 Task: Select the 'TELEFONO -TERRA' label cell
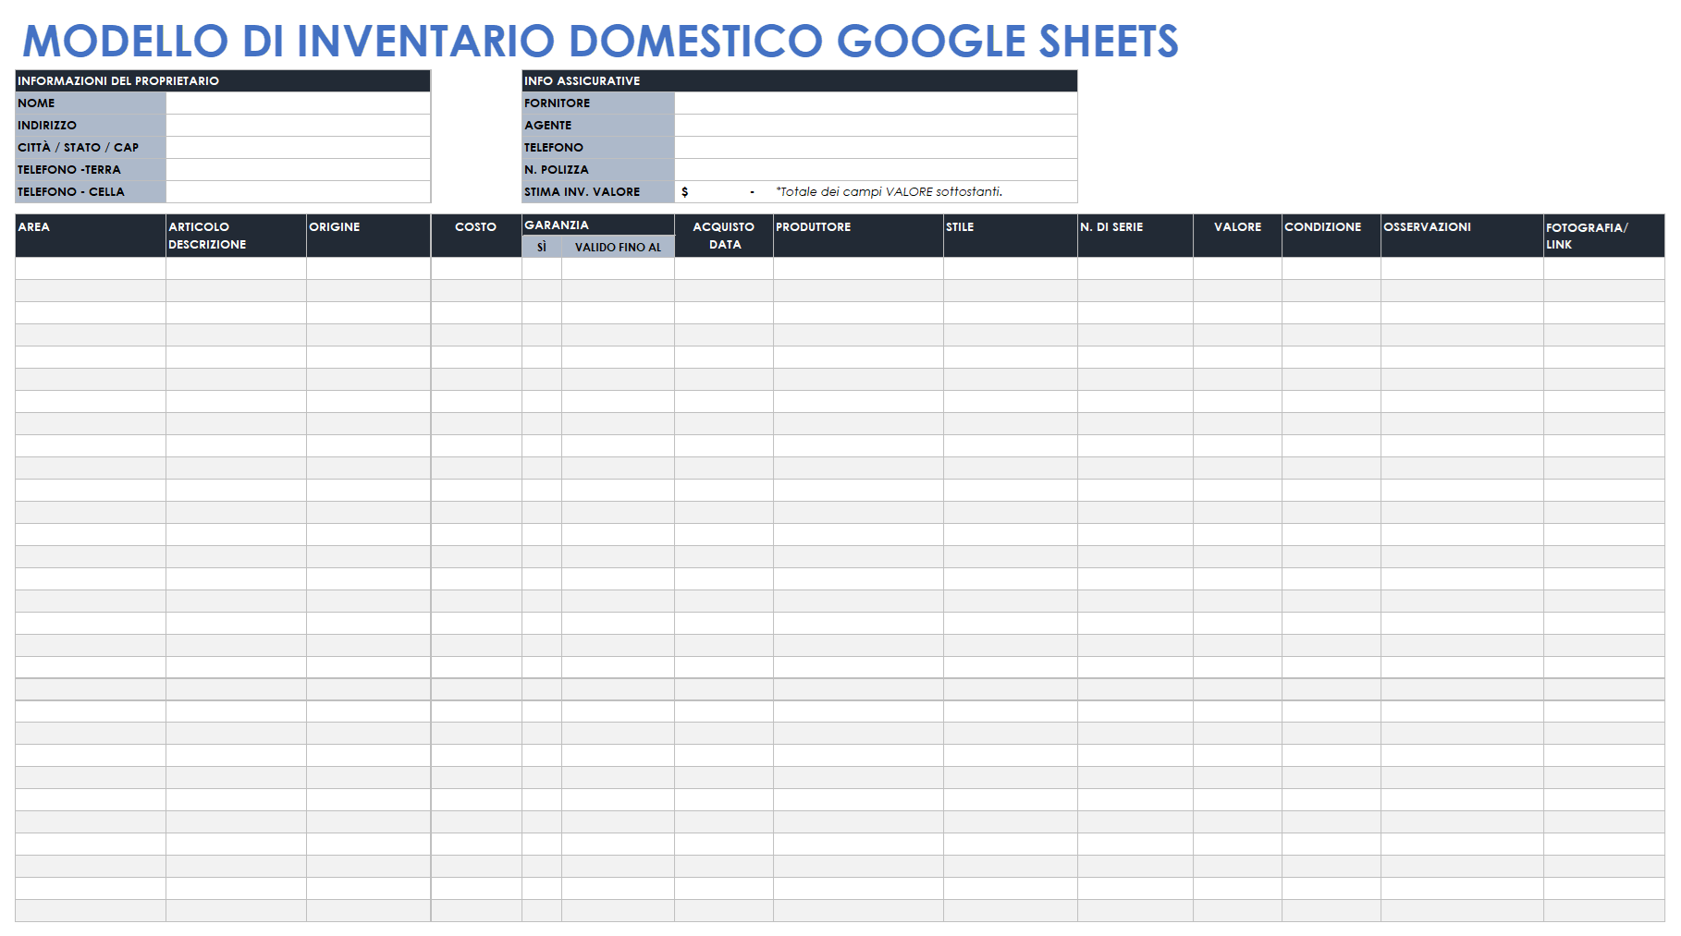[91, 170]
